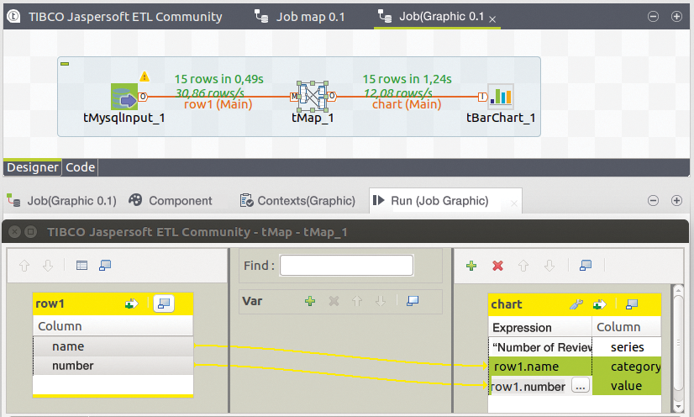Minimize the Var table with its window icon
This screenshot has height=417, width=694.
click(x=413, y=301)
